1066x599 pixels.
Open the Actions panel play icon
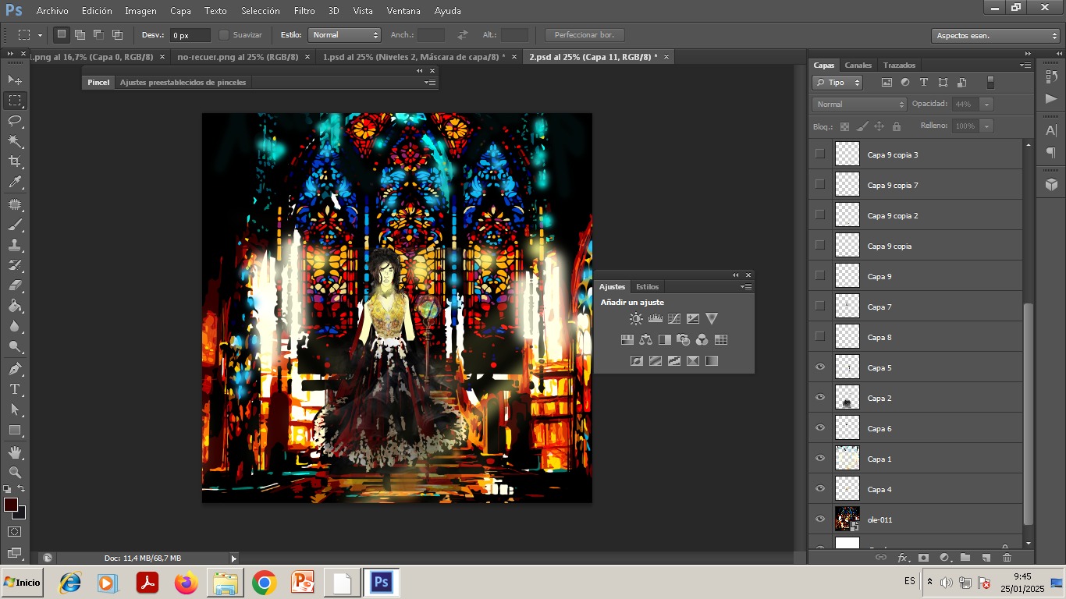1051,98
